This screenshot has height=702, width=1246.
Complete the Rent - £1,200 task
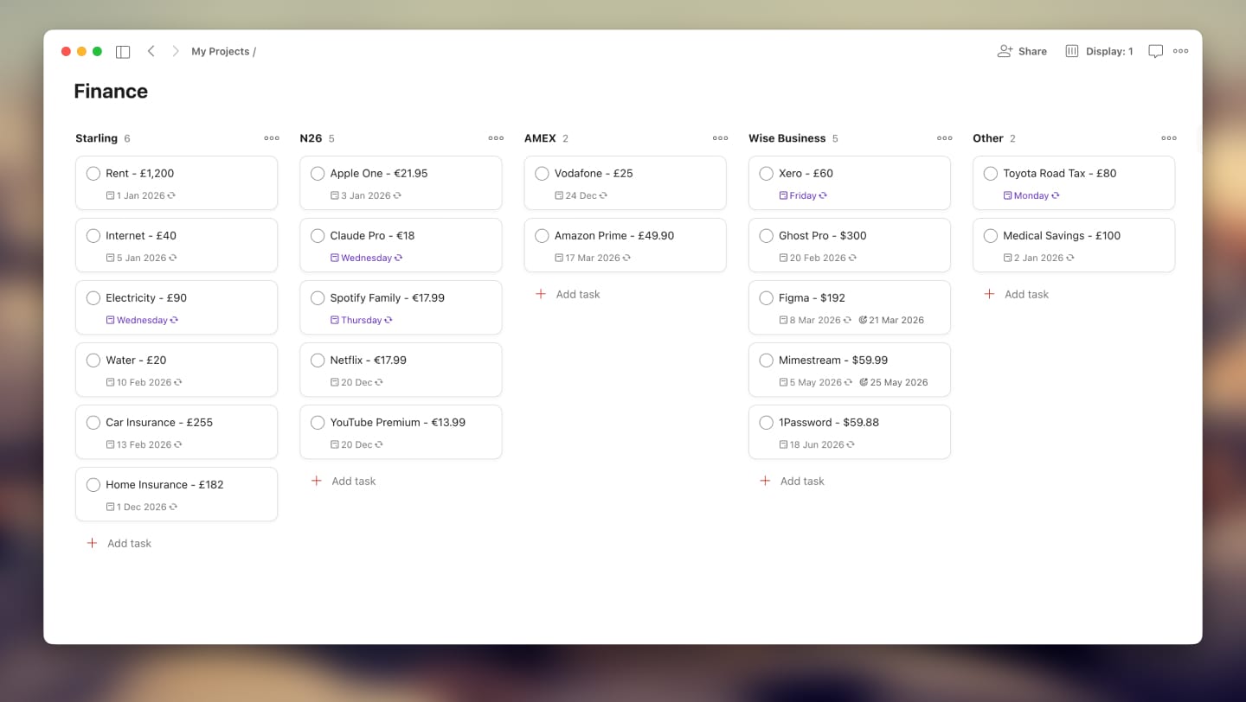[93, 173]
